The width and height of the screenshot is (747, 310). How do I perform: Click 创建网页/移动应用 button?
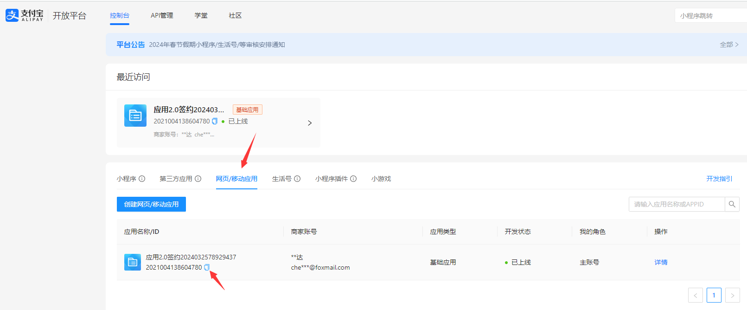coord(151,204)
